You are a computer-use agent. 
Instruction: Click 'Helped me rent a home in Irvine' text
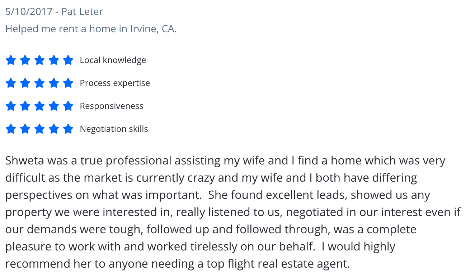[81, 29]
